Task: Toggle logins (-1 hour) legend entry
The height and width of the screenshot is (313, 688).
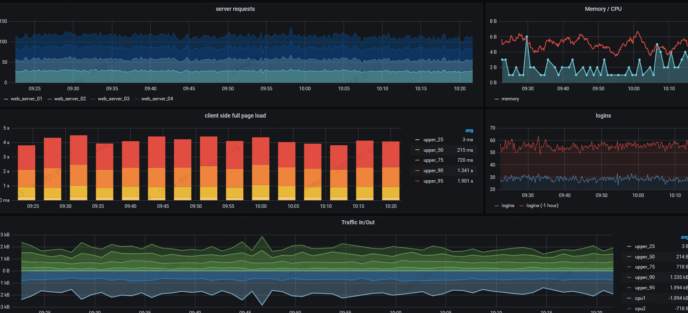Action: pos(542,205)
